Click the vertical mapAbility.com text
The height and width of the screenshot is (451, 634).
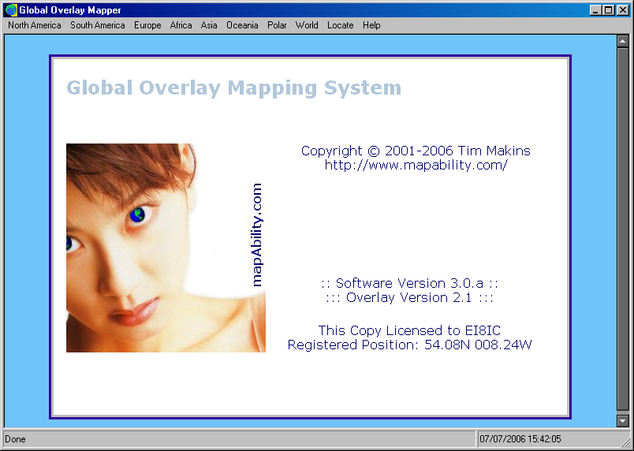point(257,235)
